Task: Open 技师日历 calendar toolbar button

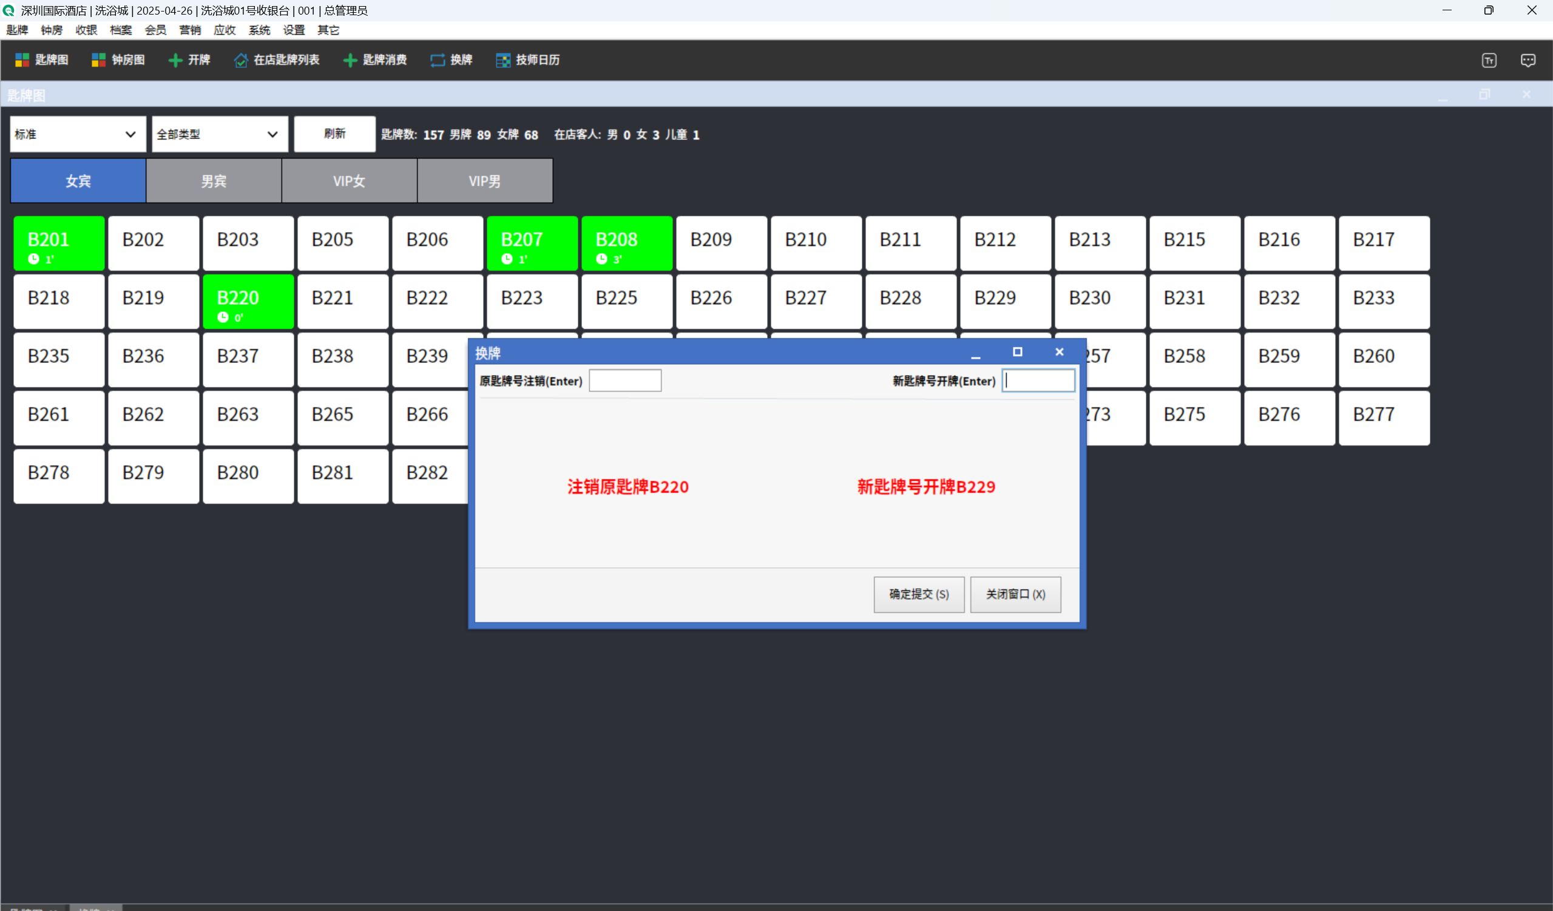Action: coord(527,60)
